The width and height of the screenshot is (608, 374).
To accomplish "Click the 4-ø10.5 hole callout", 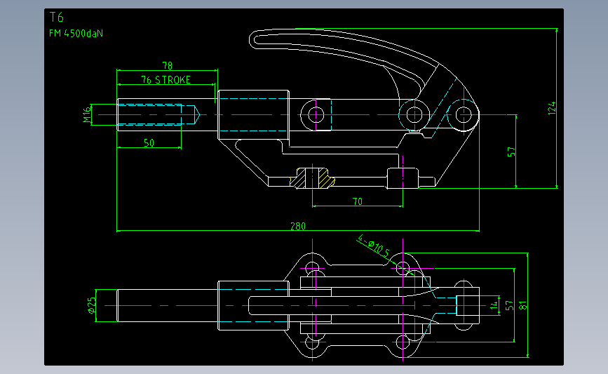I will pyautogui.click(x=373, y=245).
